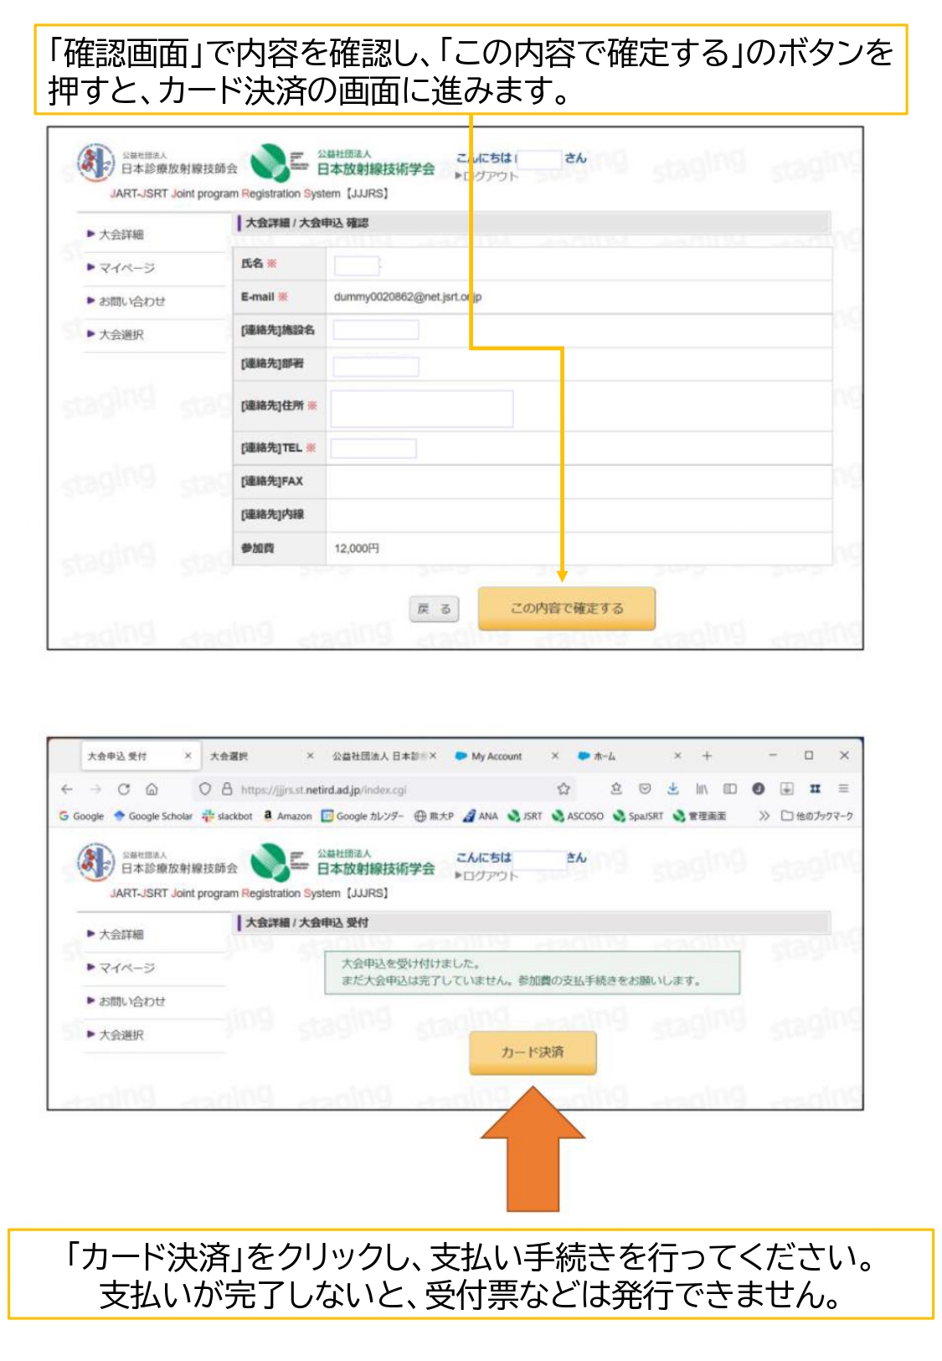This screenshot has width=942, height=1361.
Task: Open the 他のブックマーク folder
Action: (x=817, y=816)
